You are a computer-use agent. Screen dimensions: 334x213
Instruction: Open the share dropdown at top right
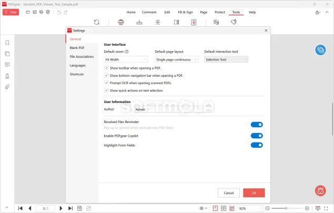coord(318,12)
